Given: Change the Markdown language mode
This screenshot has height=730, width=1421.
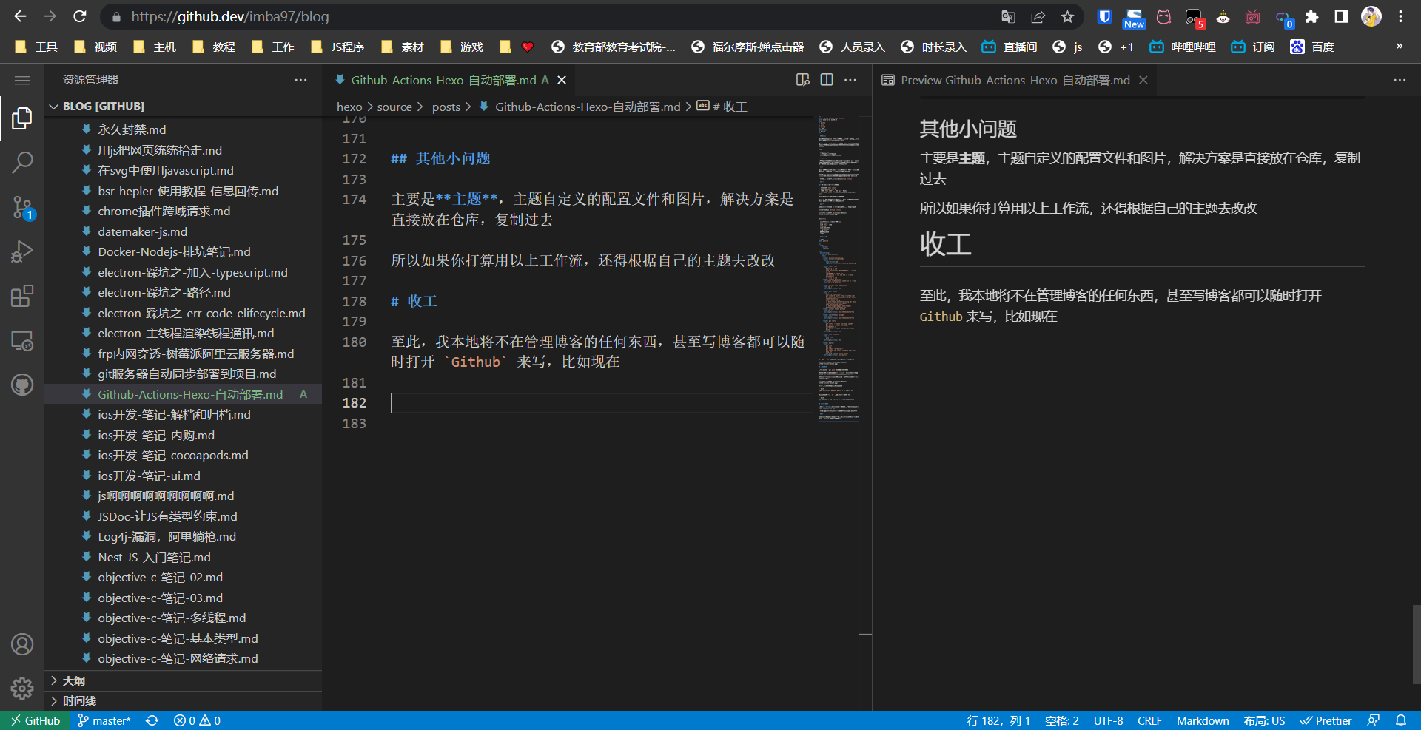Looking at the screenshot, I should 1202,720.
